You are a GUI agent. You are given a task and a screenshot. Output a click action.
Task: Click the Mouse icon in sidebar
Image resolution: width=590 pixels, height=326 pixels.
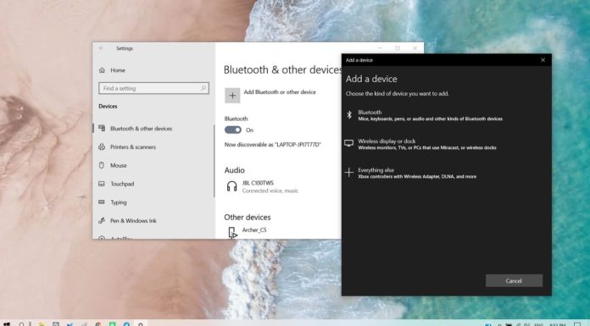tap(102, 165)
